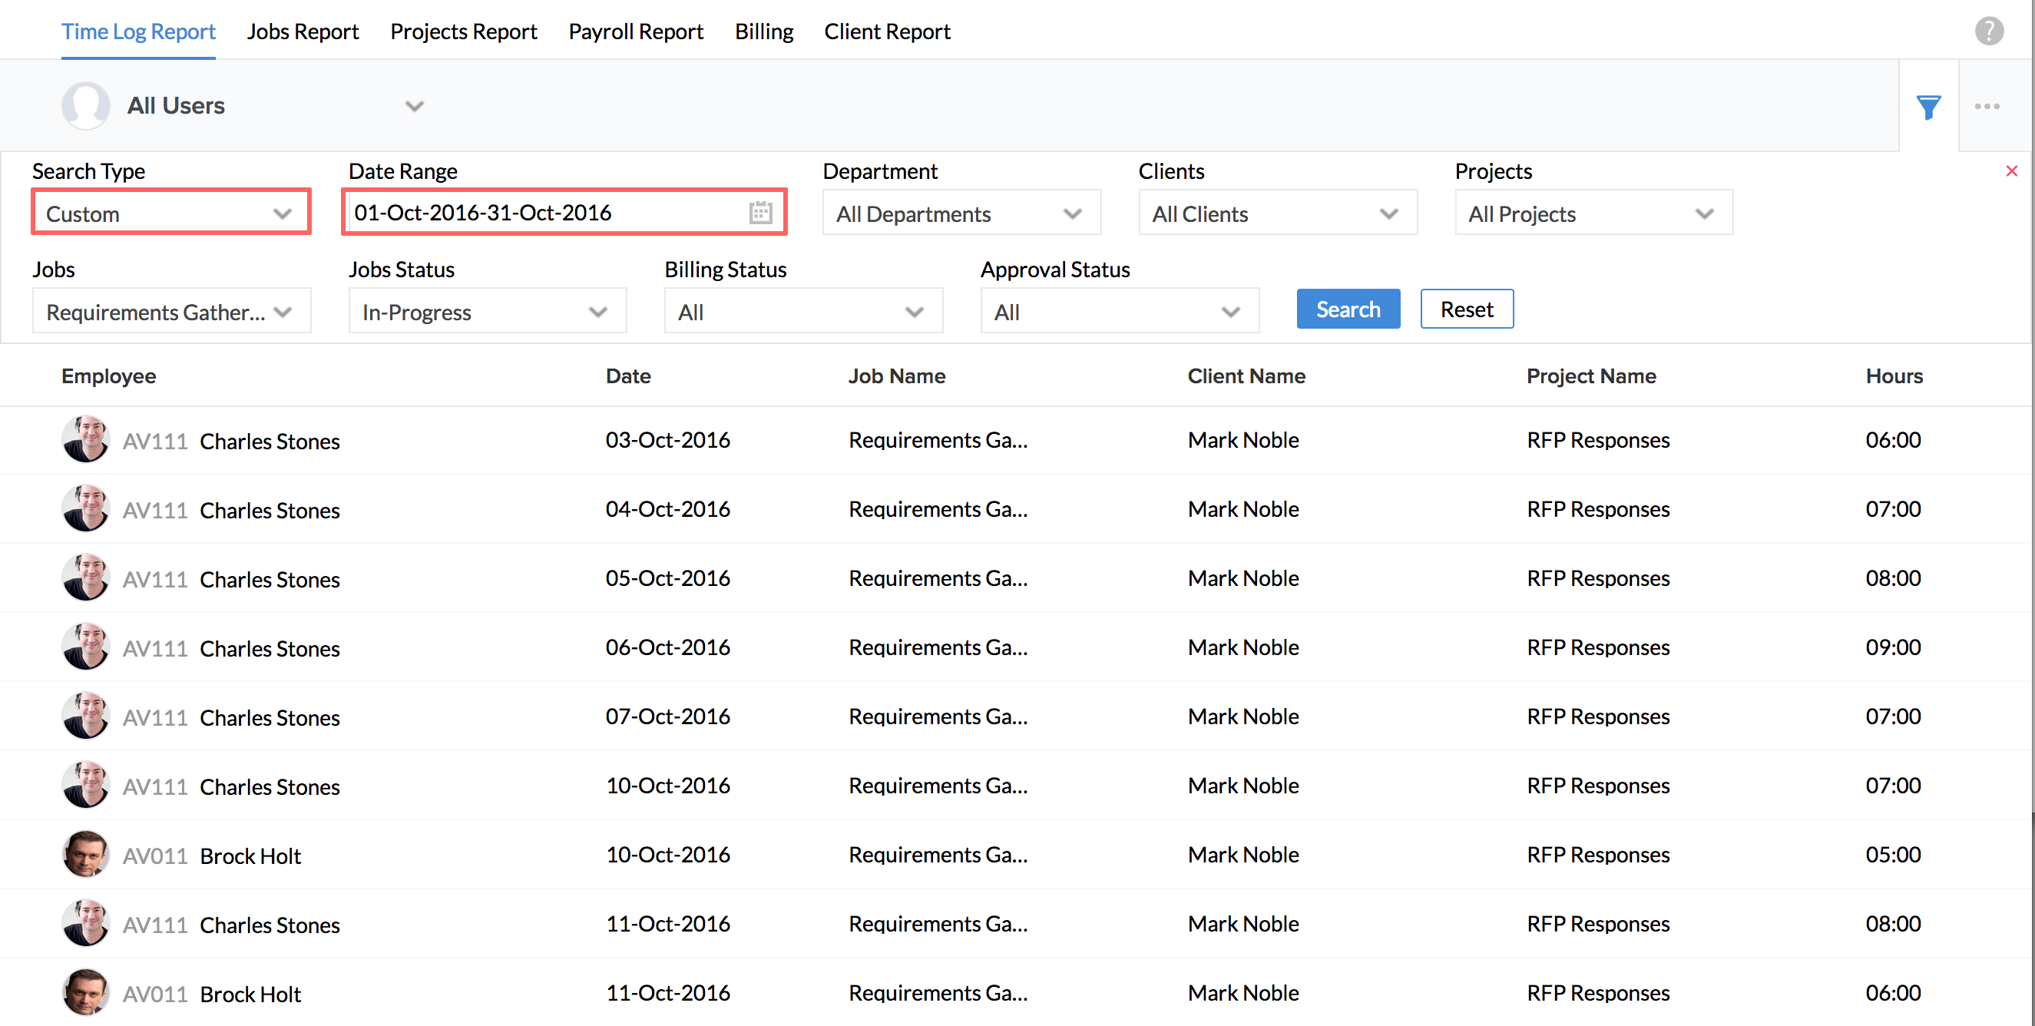The width and height of the screenshot is (2035, 1026).
Task: Open the calendar picker in Date Range
Action: (760, 213)
